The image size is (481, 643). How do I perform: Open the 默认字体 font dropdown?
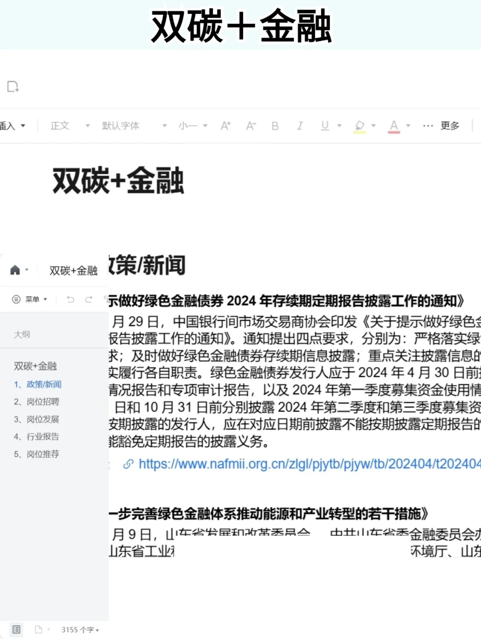(x=134, y=126)
